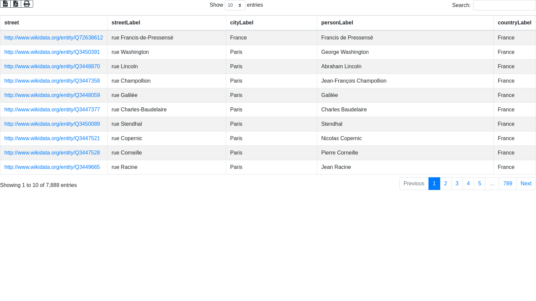Image resolution: width=536 pixels, height=301 pixels.
Task: Sort by the streetLabel column header
Action: pos(126,23)
